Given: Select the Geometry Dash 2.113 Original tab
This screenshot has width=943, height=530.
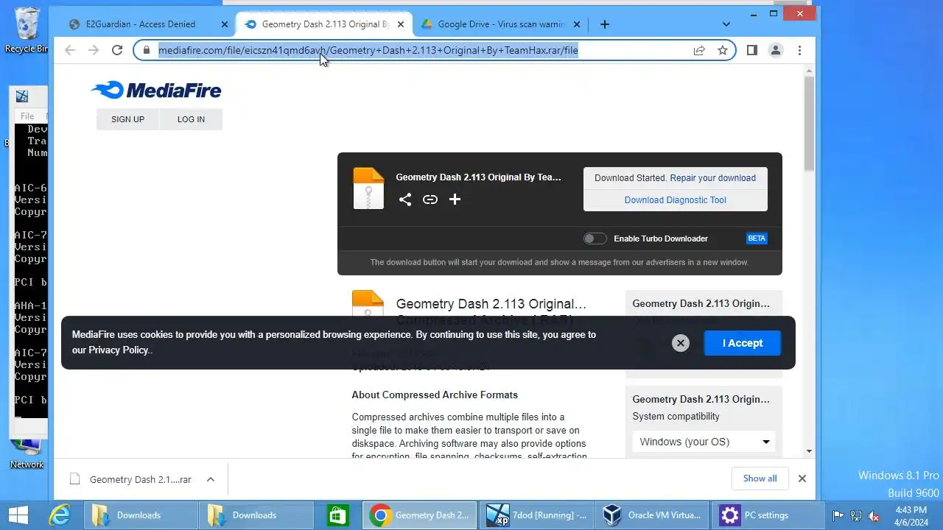Looking at the screenshot, I should [x=324, y=24].
